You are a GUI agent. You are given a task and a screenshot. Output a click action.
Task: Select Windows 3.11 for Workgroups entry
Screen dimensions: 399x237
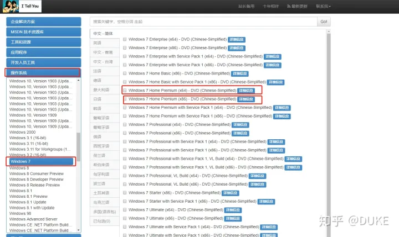click(40, 149)
